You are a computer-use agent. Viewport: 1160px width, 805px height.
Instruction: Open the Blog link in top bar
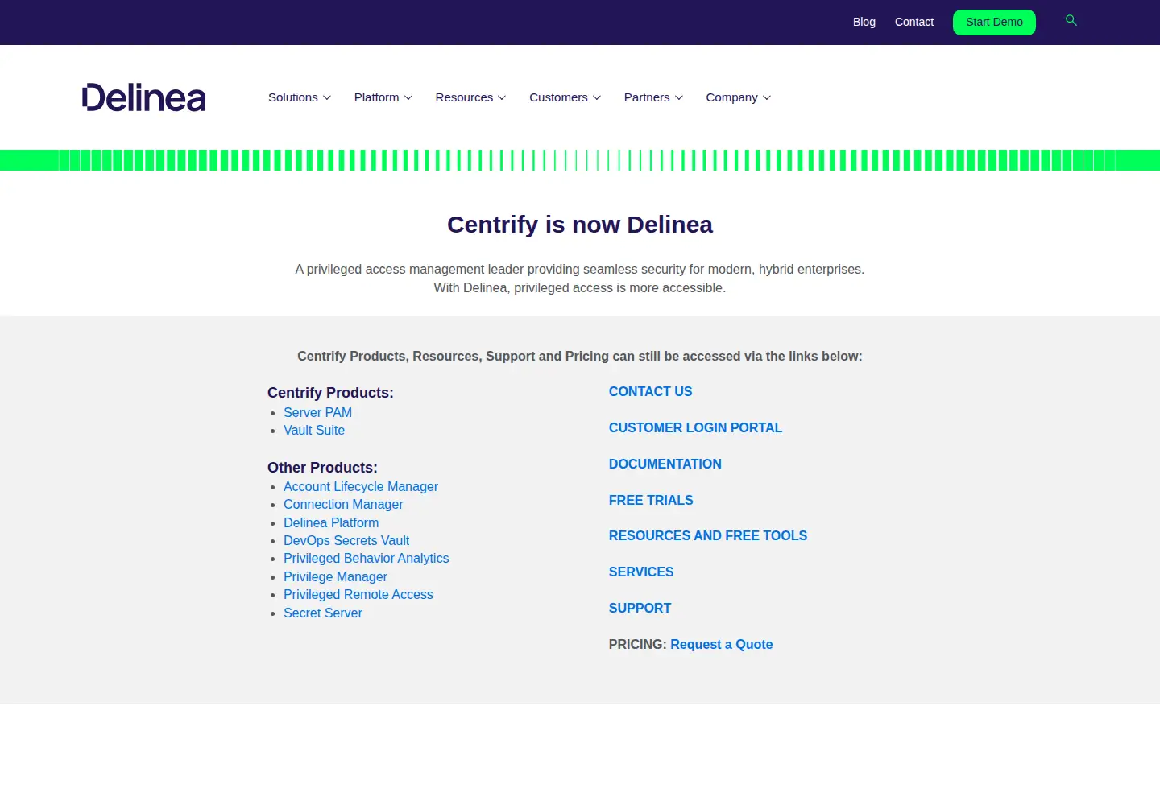click(x=864, y=22)
